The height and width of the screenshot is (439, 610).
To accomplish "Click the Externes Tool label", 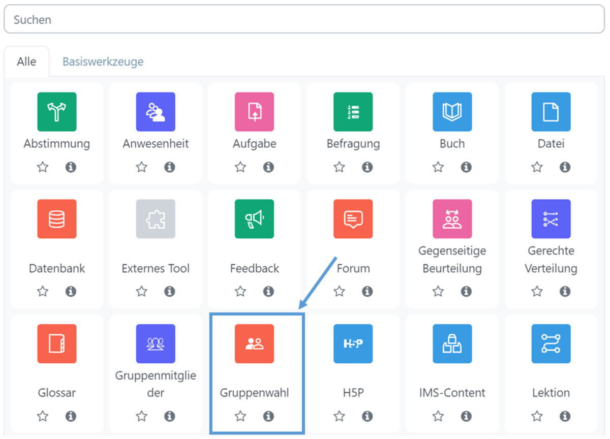I will click(x=156, y=268).
